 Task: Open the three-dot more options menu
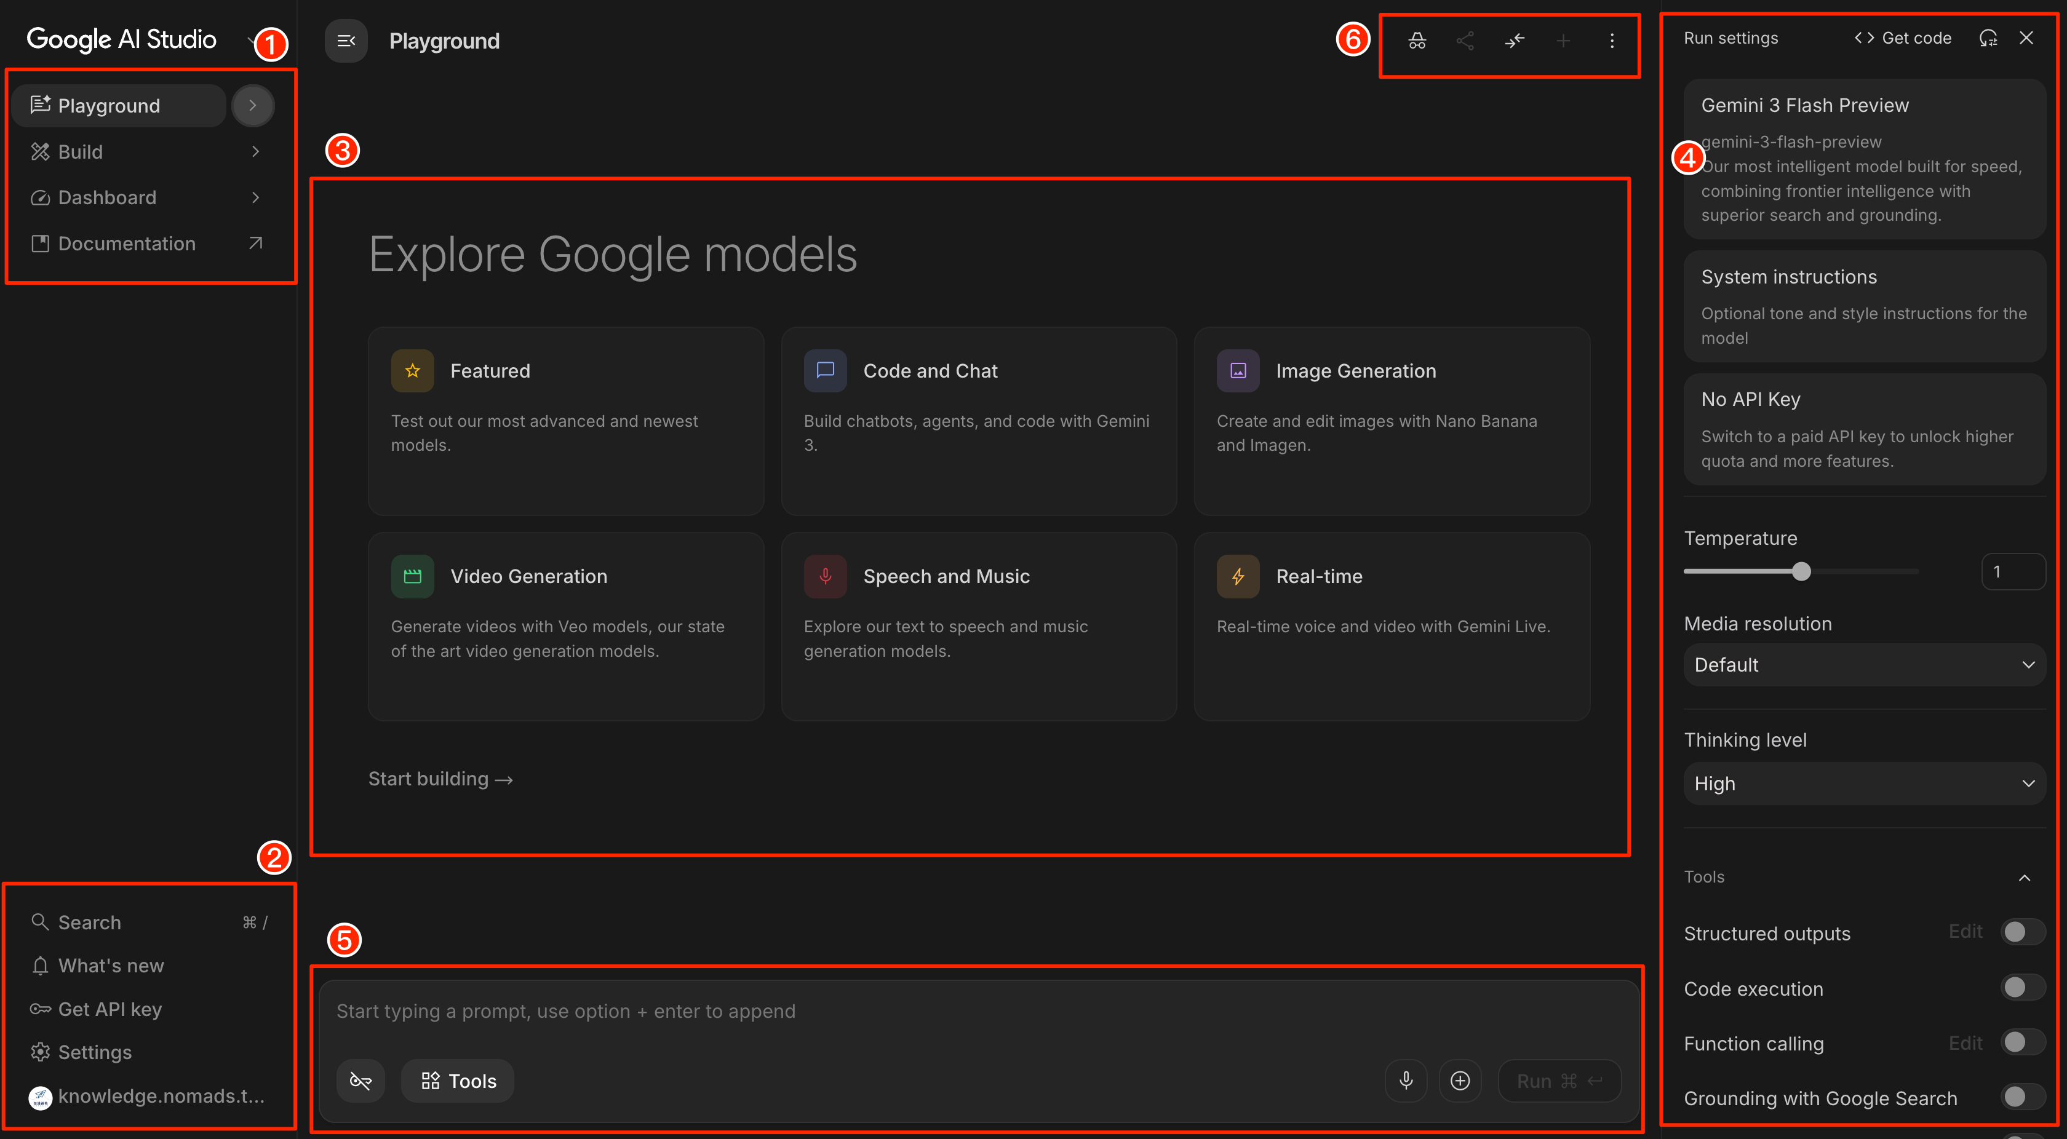pos(1611,41)
